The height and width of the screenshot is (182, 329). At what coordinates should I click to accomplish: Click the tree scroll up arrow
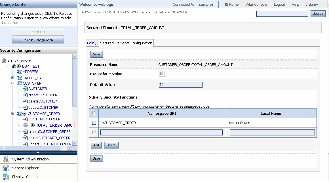75,56
